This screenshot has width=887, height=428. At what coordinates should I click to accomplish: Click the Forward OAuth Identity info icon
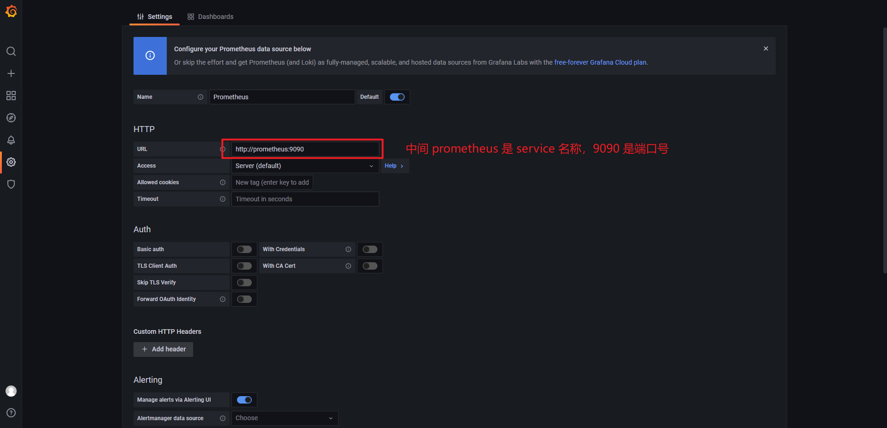coord(223,299)
